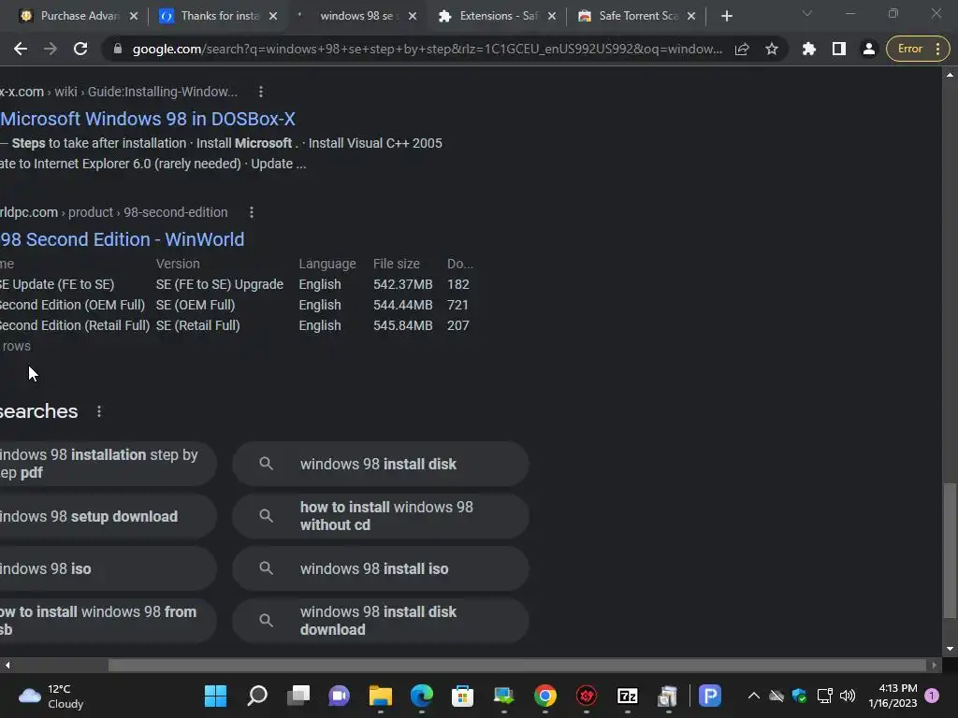Image resolution: width=958 pixels, height=718 pixels.
Task: Open notifications badge in system tray
Action: pos(932,696)
